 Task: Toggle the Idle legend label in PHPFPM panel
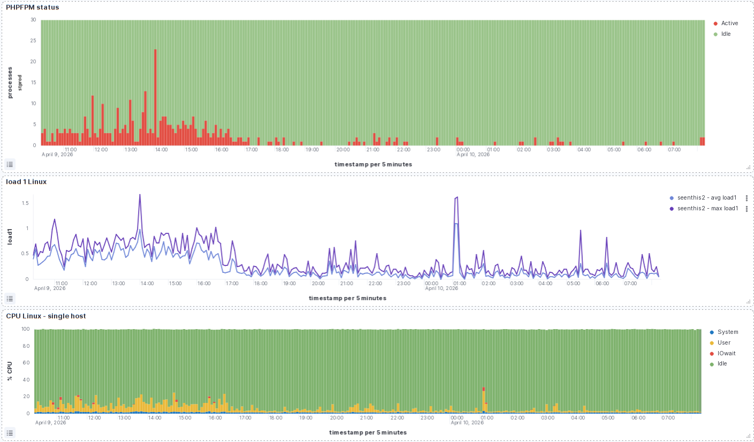726,34
